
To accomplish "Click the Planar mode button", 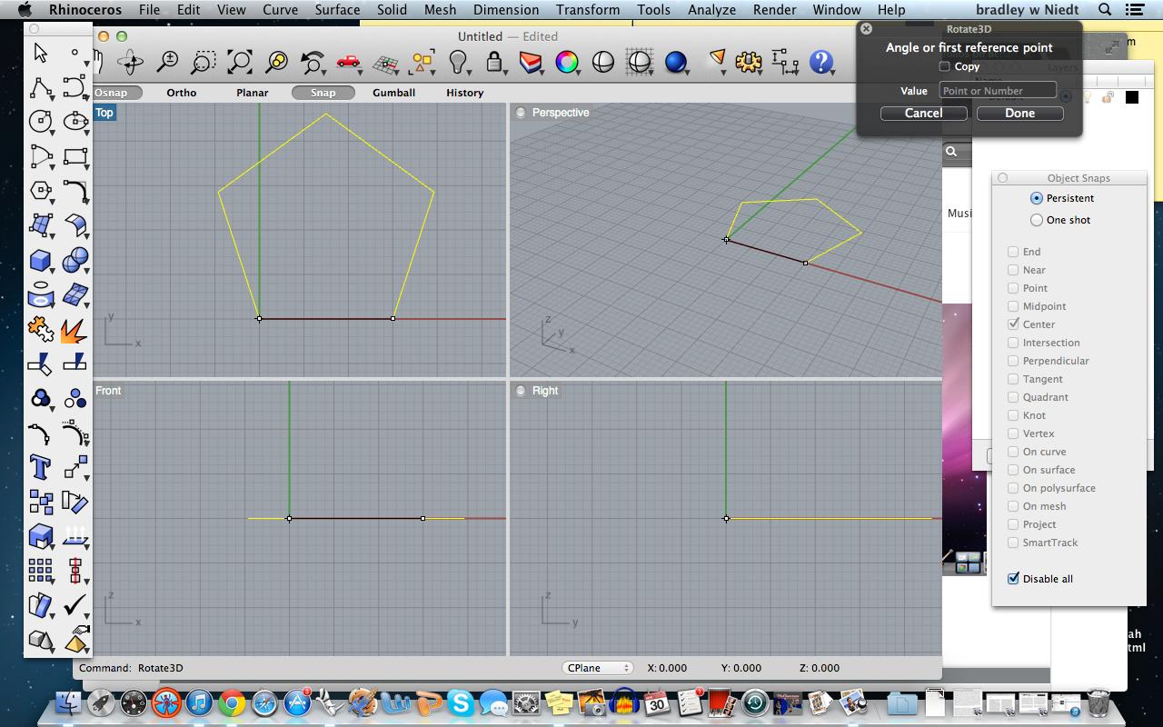I will click(253, 93).
